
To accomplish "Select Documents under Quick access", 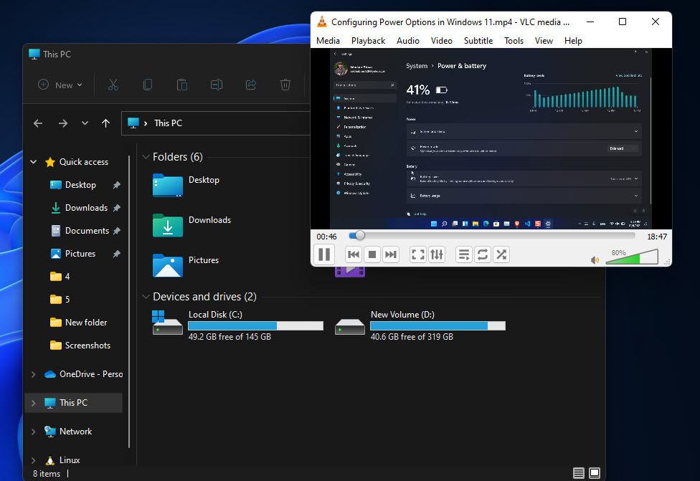I will coord(87,231).
